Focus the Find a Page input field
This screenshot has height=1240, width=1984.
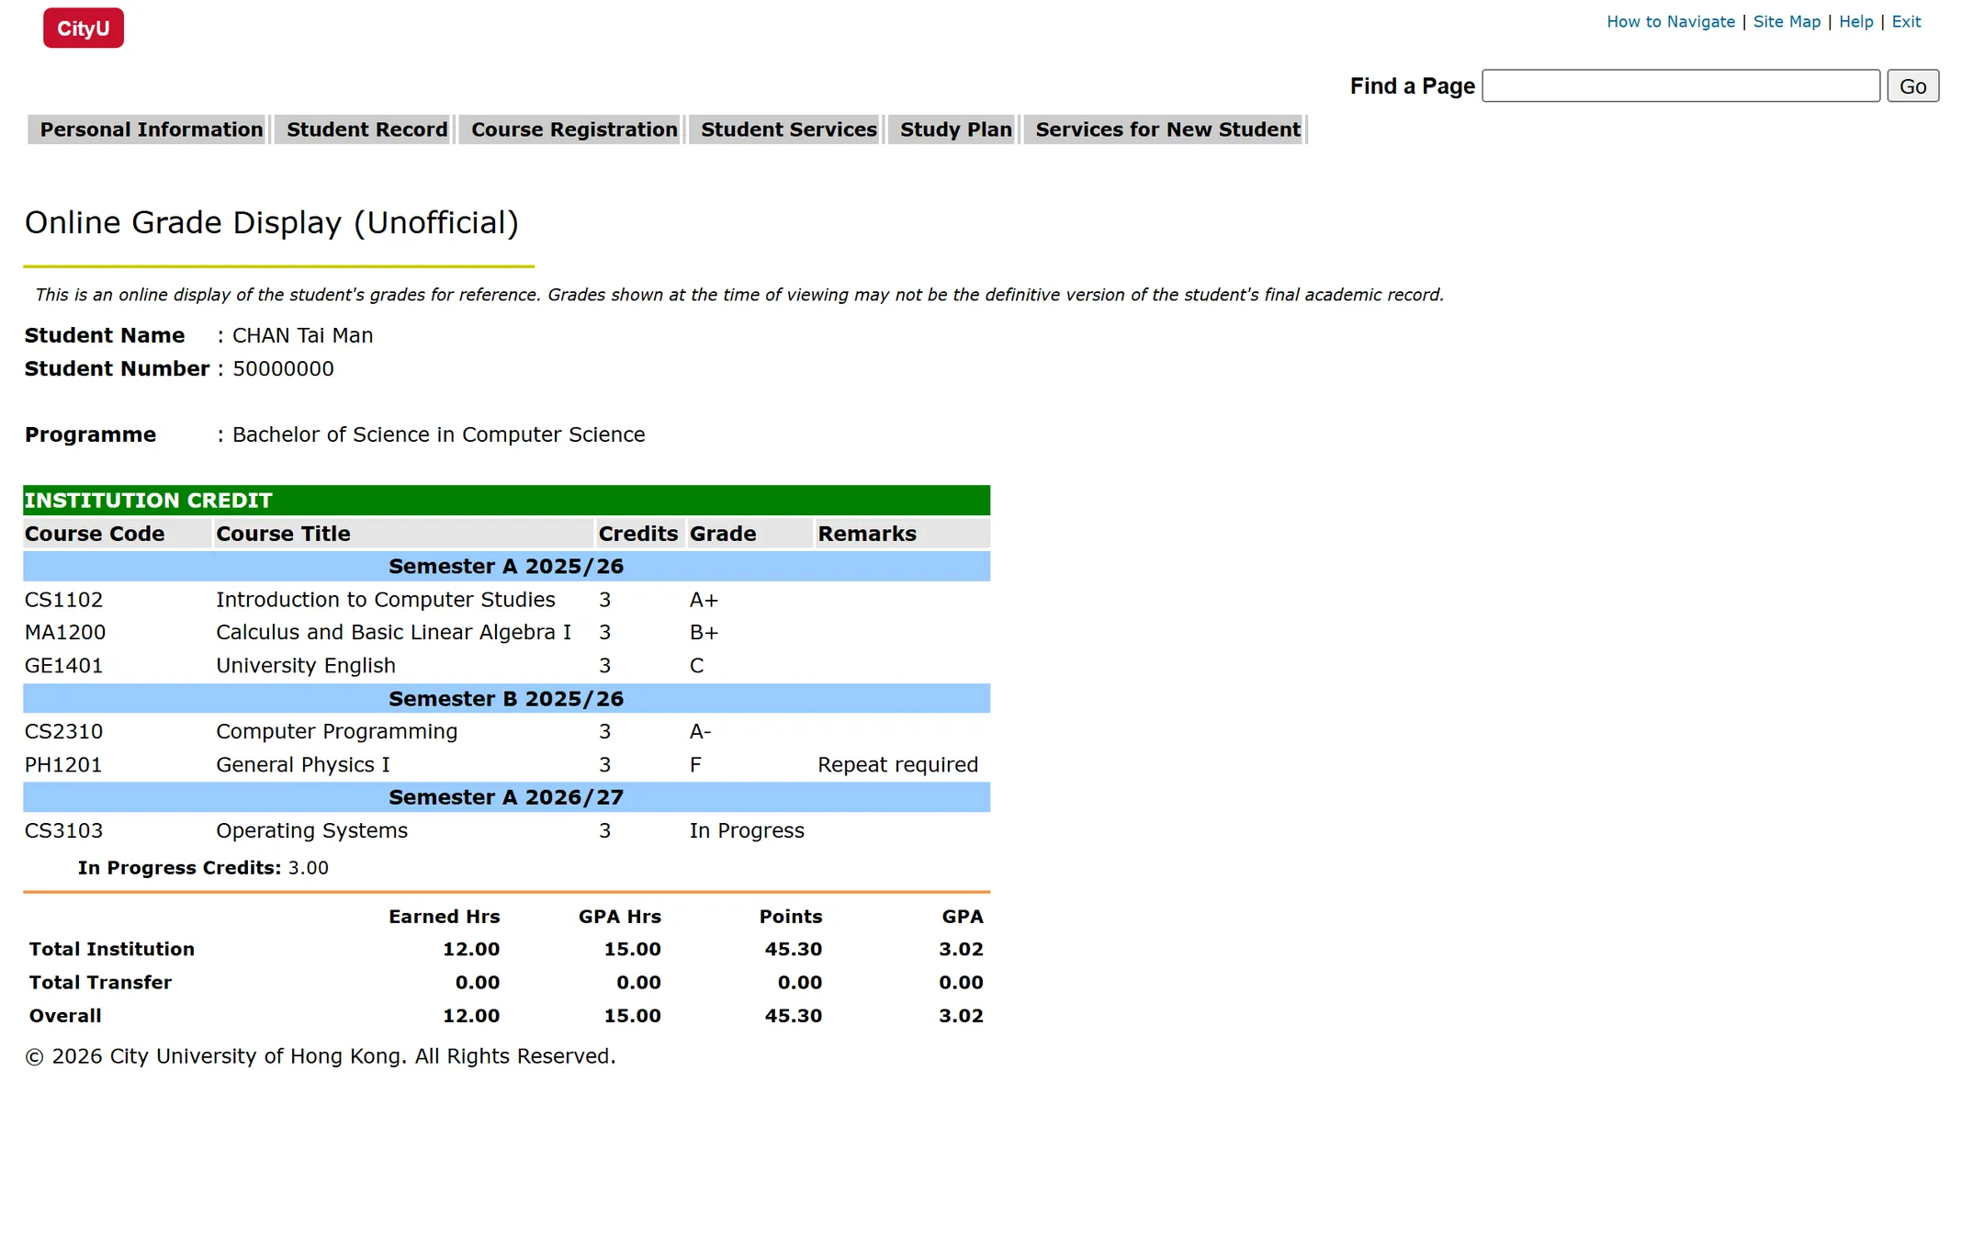(x=1681, y=86)
